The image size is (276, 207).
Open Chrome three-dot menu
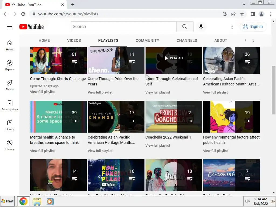(270, 14)
